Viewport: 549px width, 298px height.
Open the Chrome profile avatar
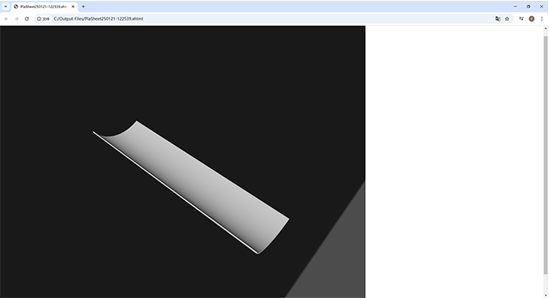pos(531,19)
